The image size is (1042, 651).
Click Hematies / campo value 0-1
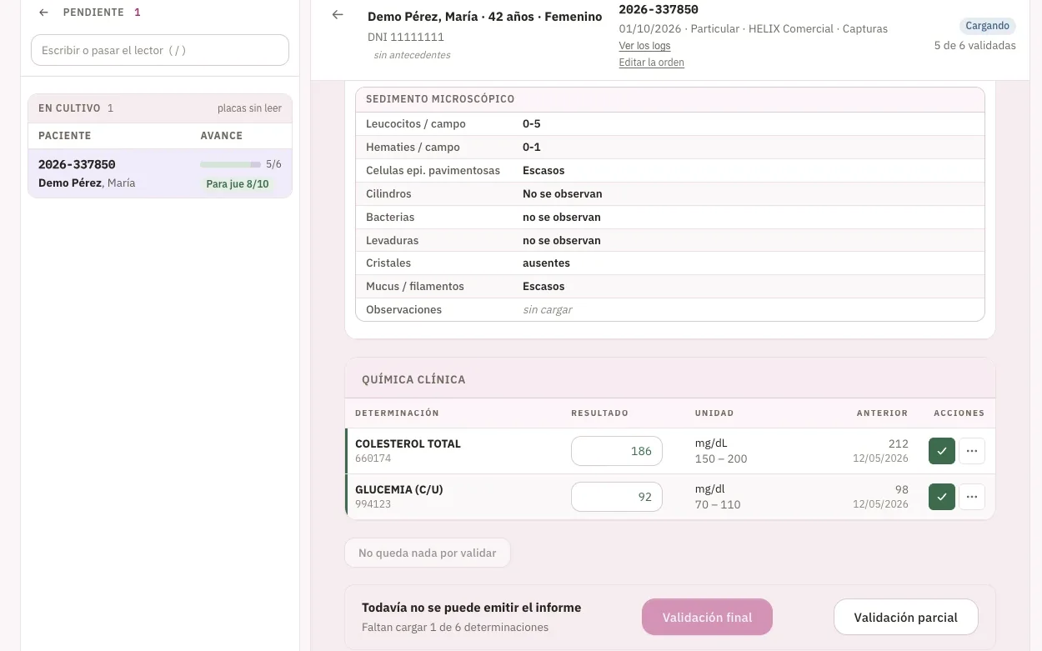coord(532,147)
